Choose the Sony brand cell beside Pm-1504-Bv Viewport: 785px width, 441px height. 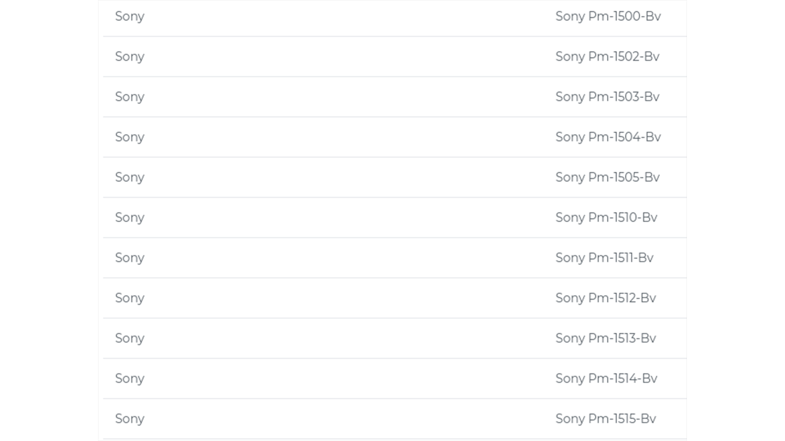(130, 137)
